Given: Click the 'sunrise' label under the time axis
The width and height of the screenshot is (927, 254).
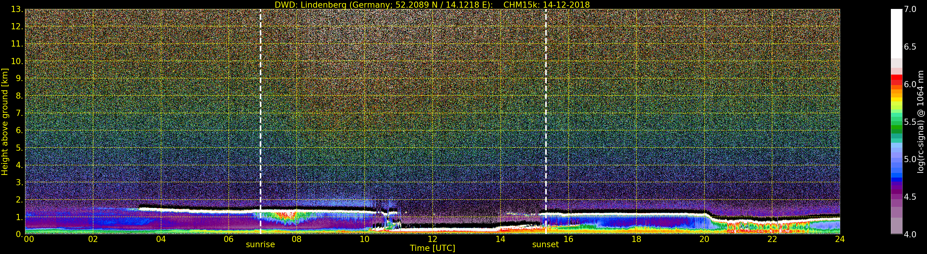Looking at the screenshot, I should 260,245.
